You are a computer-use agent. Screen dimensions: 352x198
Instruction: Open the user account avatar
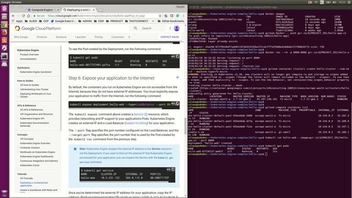click(177, 28)
